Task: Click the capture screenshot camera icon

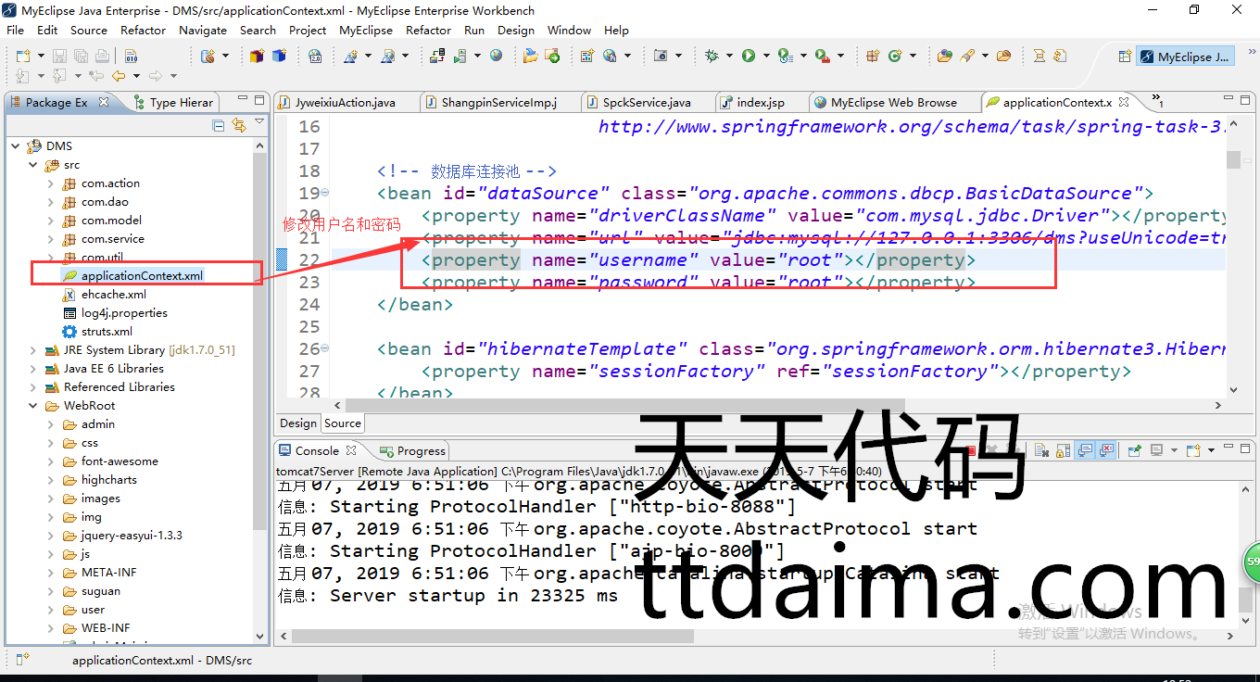Action: pos(661,57)
